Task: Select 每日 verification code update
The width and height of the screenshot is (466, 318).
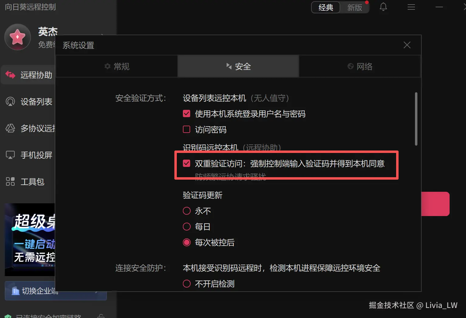Action: point(187,227)
